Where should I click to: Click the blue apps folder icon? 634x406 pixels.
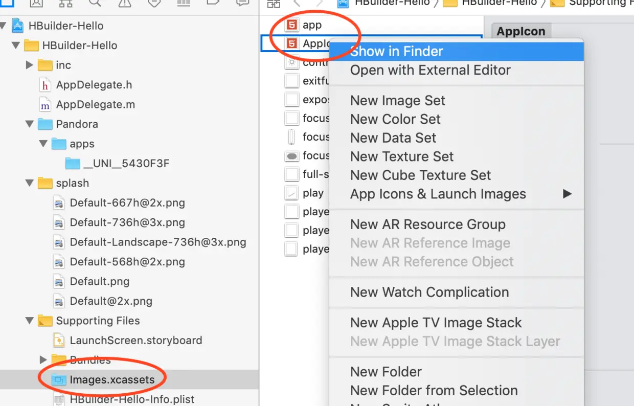(x=59, y=144)
